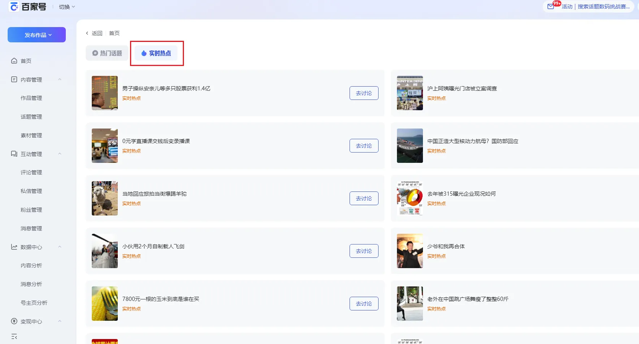Open 消息分析 in the sidebar
This screenshot has height=344, width=639.
[x=31, y=284]
